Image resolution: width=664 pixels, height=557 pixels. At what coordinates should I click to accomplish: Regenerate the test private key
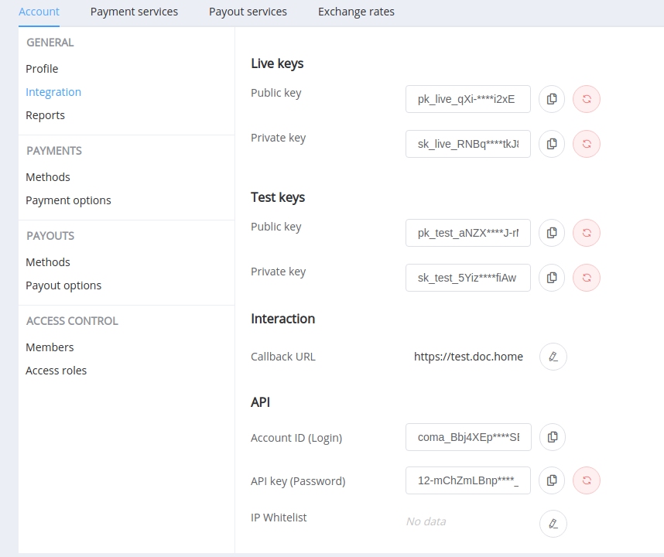587,278
